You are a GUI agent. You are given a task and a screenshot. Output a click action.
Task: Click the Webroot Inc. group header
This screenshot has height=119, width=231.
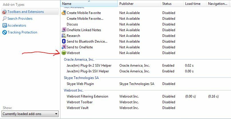click(x=74, y=90)
